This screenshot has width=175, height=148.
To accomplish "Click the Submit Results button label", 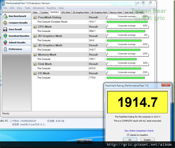I will 17,43.
